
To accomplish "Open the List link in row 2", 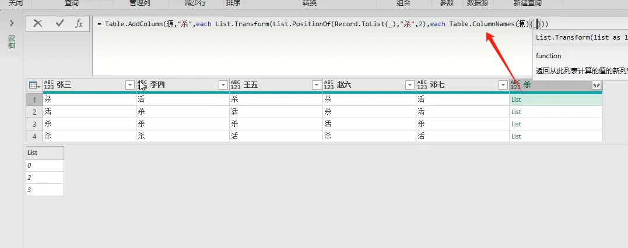I will pyautogui.click(x=516, y=112).
